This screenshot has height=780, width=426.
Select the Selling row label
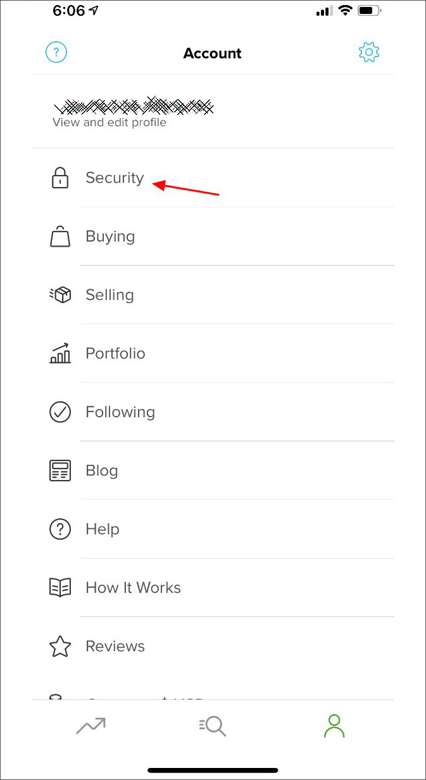point(110,296)
